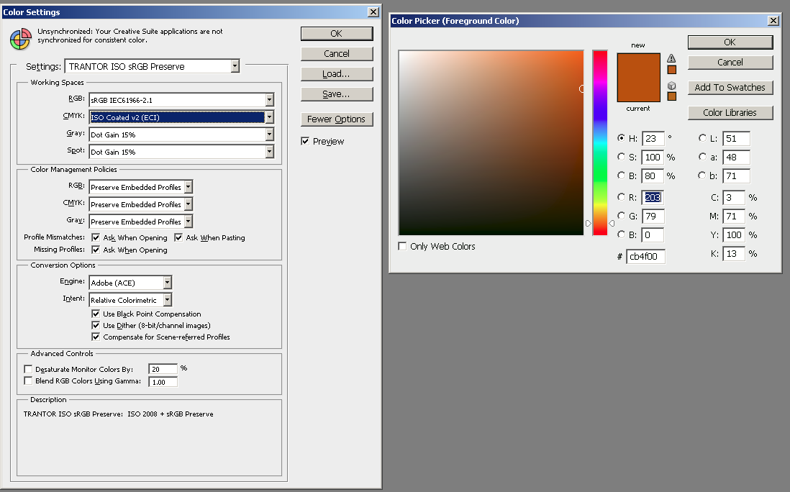Open the conversion Engine dropdown
The height and width of the screenshot is (492, 790).
(130, 283)
